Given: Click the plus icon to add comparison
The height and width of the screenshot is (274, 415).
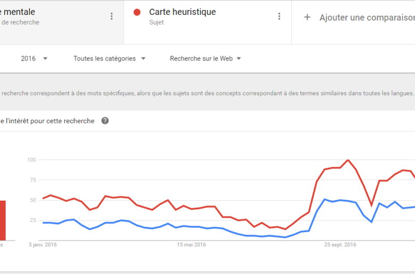Looking at the screenshot, I should click(x=307, y=18).
